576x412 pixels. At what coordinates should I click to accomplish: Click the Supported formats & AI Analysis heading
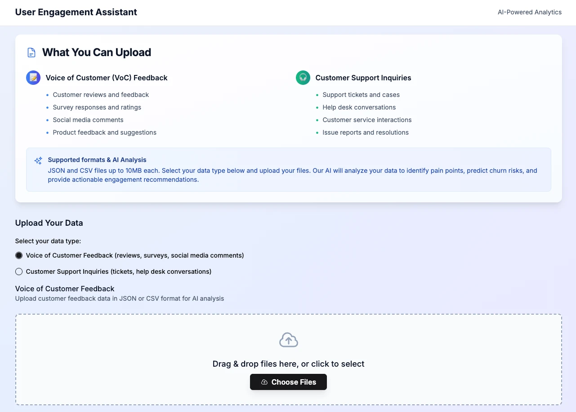(x=97, y=160)
